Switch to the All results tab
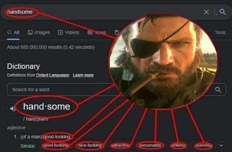 coord(13,32)
